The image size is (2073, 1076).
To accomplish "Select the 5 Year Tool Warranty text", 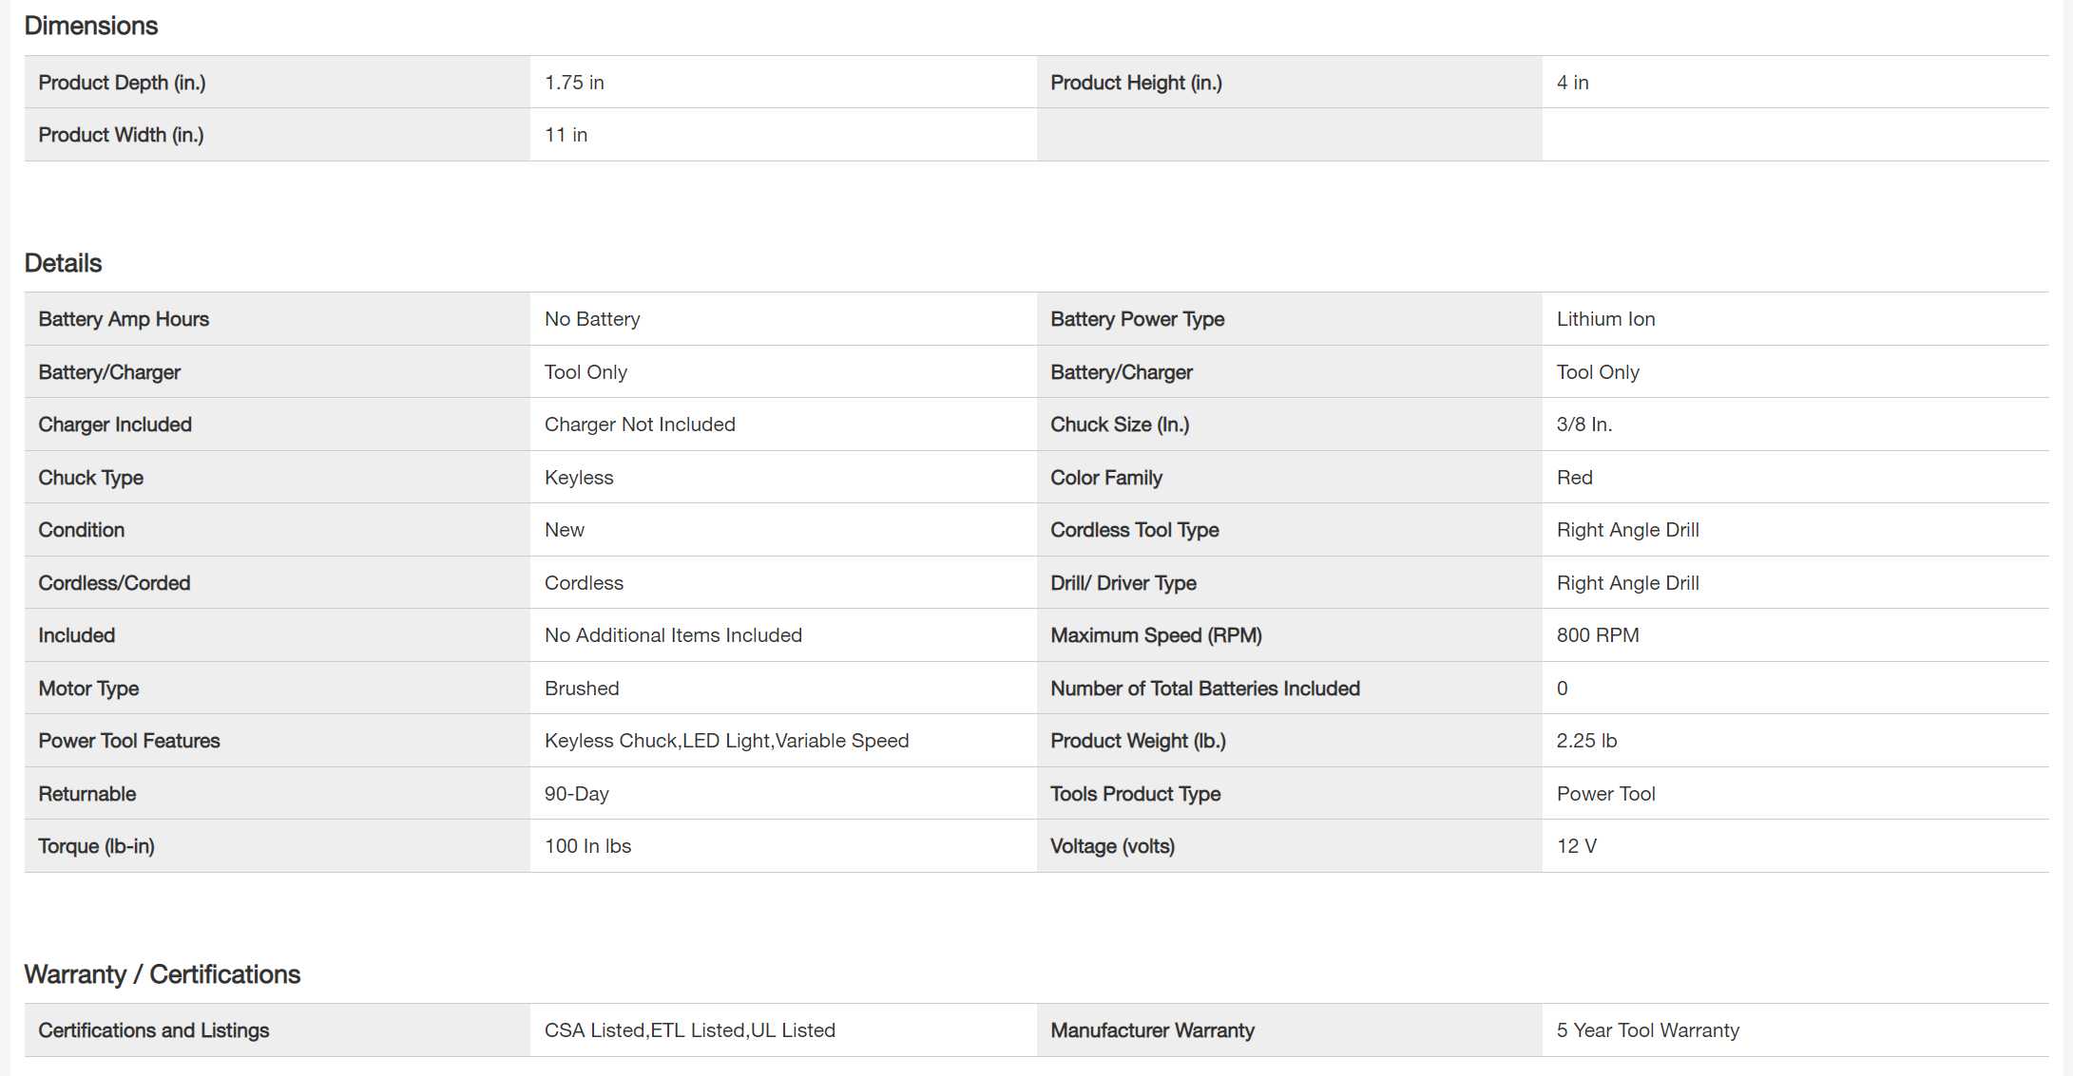I will [1647, 1030].
